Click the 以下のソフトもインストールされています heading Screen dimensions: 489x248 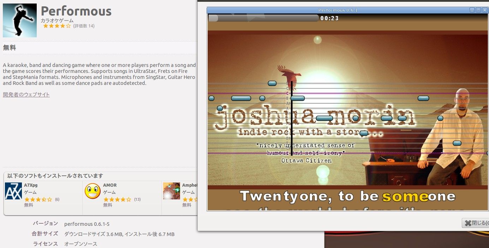(x=55, y=176)
